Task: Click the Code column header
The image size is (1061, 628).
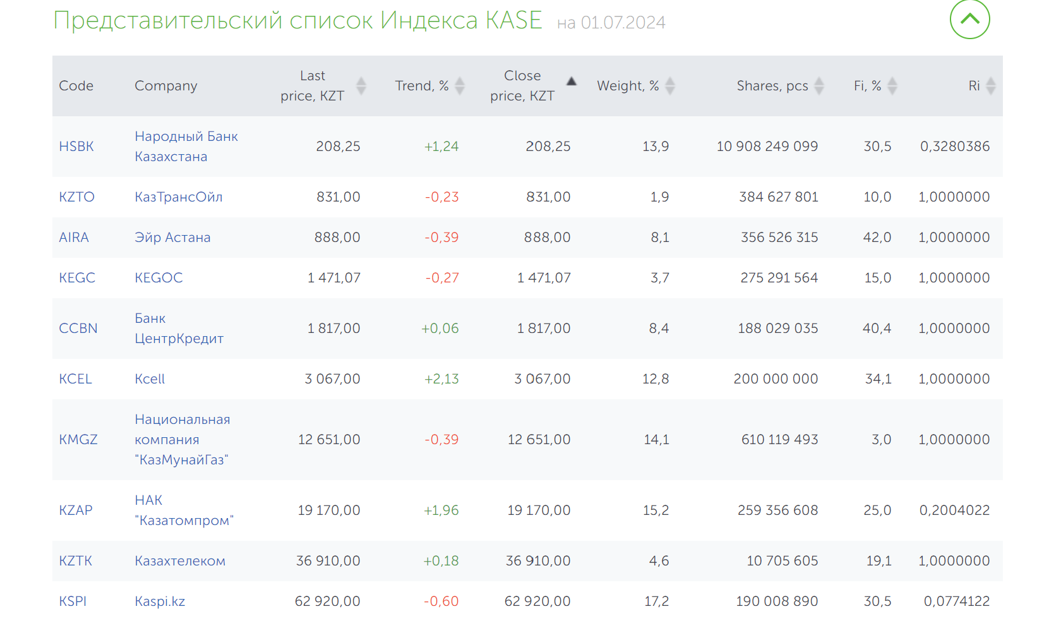Action: pyautogui.click(x=76, y=86)
